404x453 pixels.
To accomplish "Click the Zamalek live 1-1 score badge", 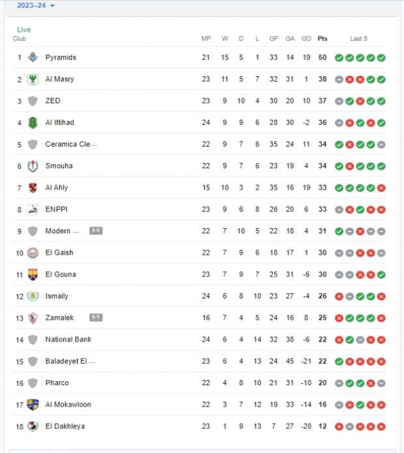I will pyautogui.click(x=96, y=317).
